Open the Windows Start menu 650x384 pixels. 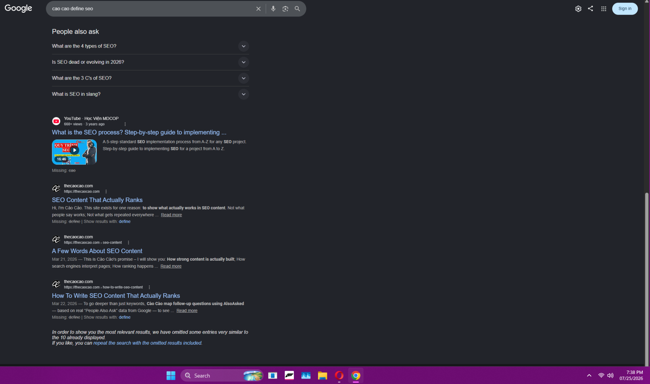point(171,375)
